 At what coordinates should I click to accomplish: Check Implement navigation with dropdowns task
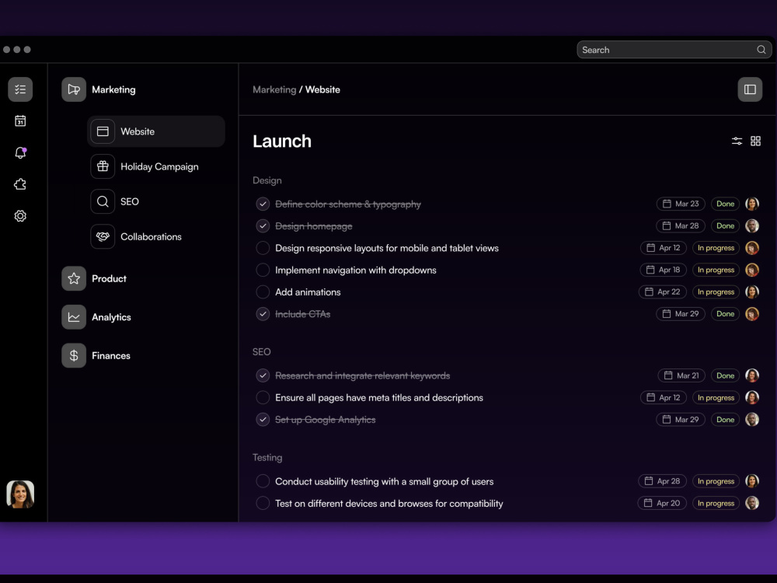263,270
